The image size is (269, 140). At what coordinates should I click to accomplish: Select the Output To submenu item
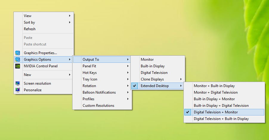(x=102, y=60)
